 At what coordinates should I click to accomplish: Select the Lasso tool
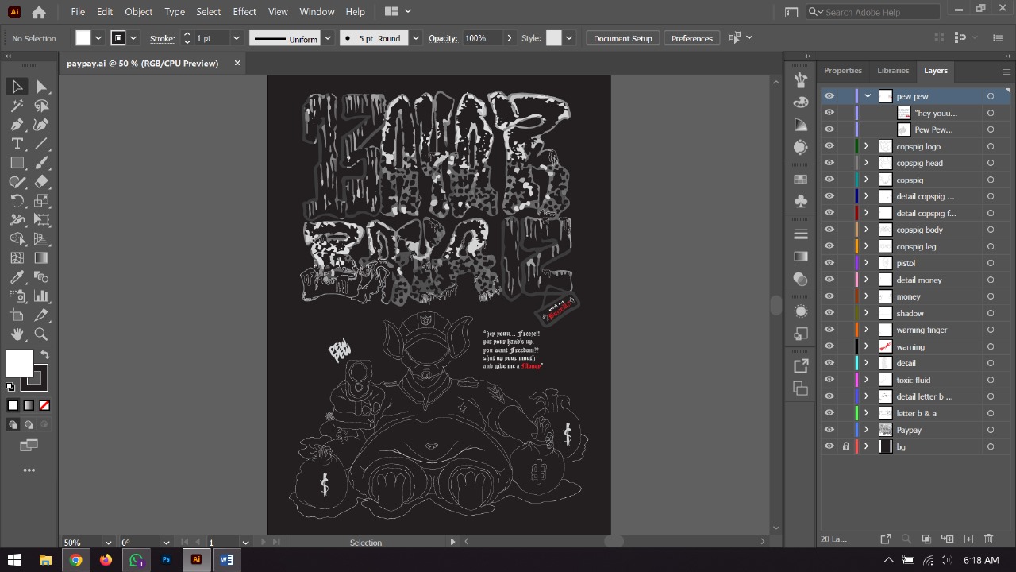(41, 106)
